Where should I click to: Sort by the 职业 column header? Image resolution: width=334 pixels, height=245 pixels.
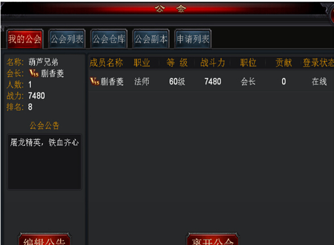pyautogui.click(x=142, y=63)
